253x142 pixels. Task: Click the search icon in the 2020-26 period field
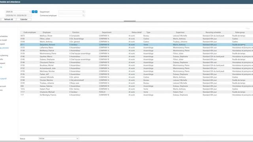[x=30, y=12]
